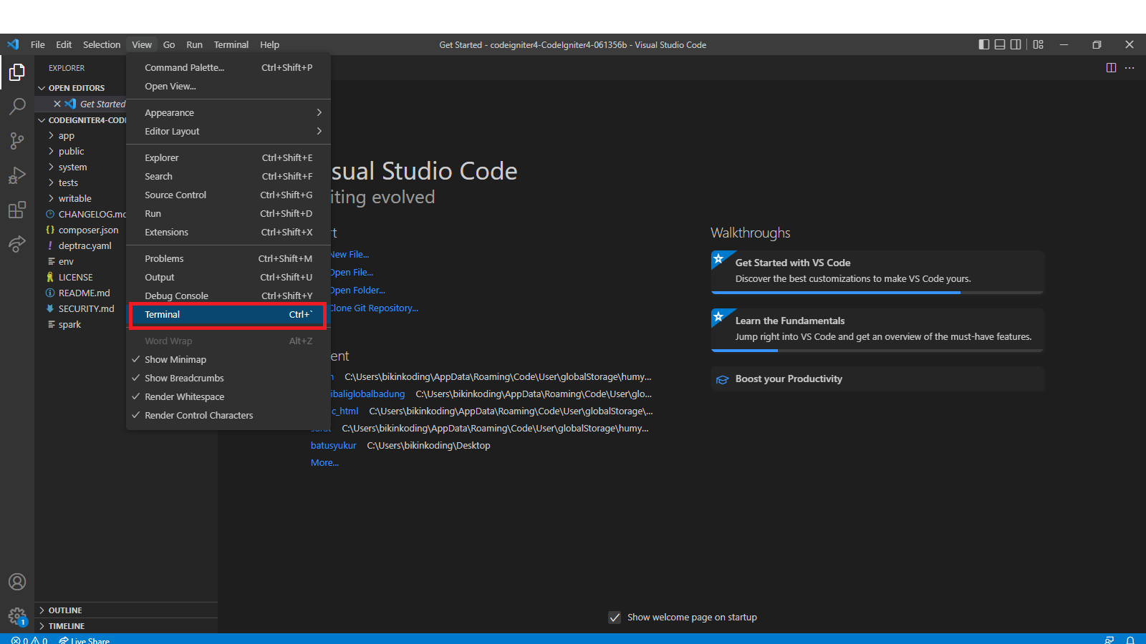1146x644 pixels.
Task: Open the Search activity bar icon
Action: coord(17,107)
